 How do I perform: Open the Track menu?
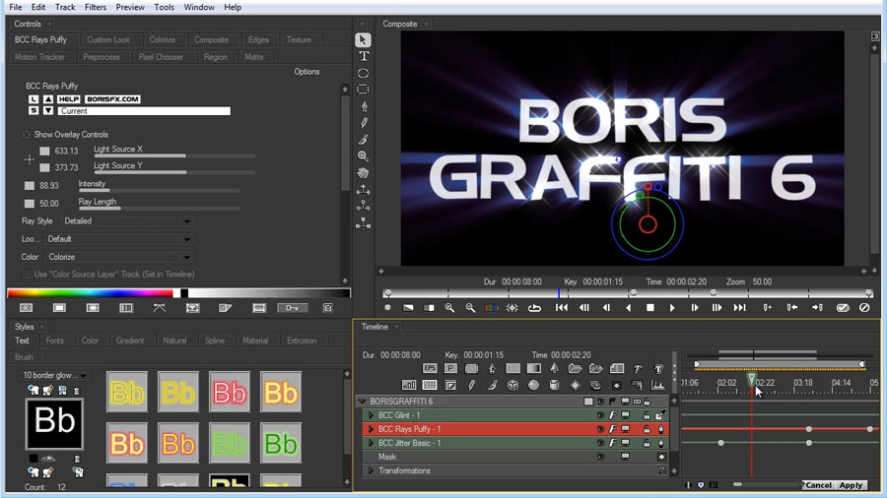65,7
